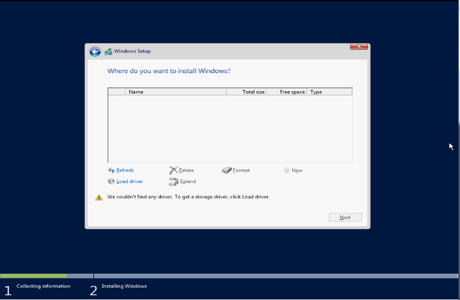Click the yellow warning triangle icon
The image size is (460, 300).
click(x=99, y=197)
